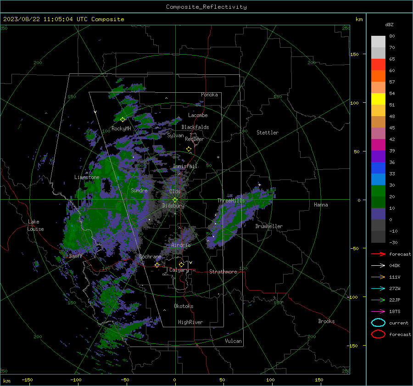Click the 'Olds' map label

tap(175, 191)
